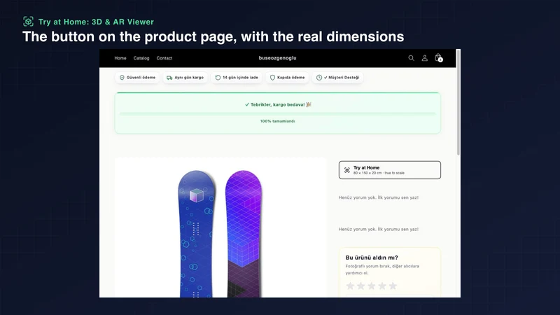Click the purple snowboard product image
Screen dimensions: 560x315
click(244, 234)
